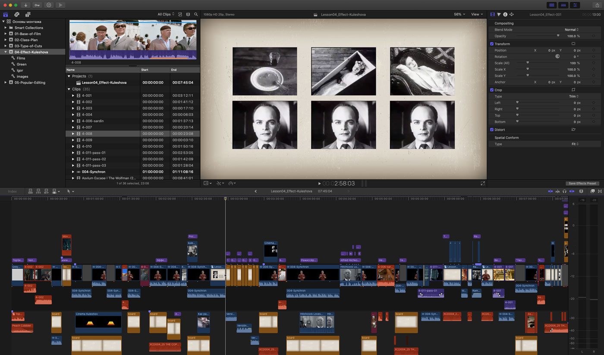
Task: Open the enhancements wand popup in viewer
Action: point(220,183)
